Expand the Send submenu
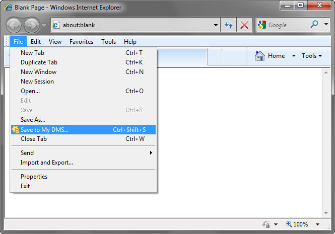The image size is (335, 234). coord(83,153)
